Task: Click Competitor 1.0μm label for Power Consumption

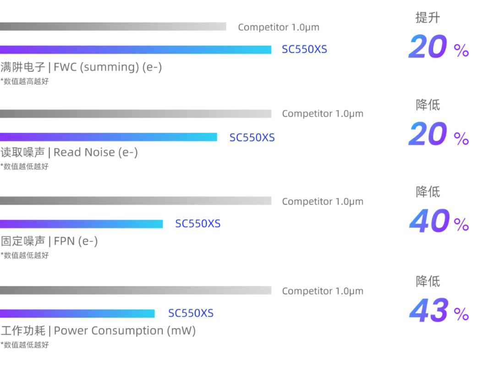Action: tap(323, 291)
